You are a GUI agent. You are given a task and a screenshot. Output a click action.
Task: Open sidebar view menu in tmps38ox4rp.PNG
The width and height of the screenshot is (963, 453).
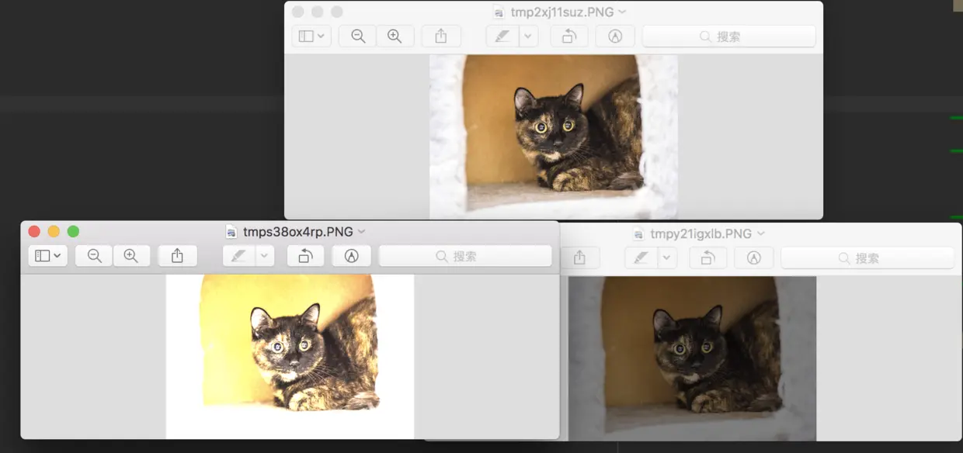coord(48,256)
